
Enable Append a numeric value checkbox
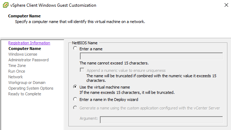(x=82, y=70)
